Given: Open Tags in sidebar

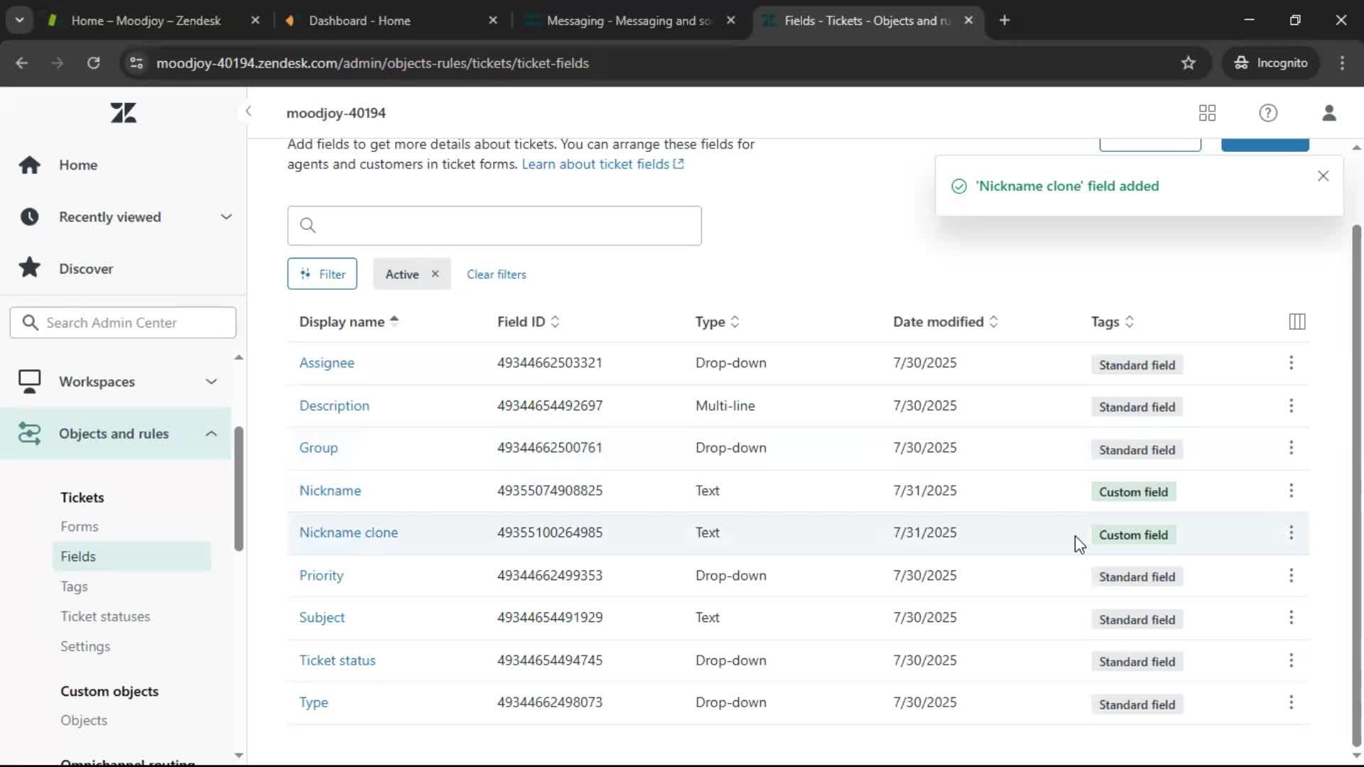Looking at the screenshot, I should pos(74,587).
